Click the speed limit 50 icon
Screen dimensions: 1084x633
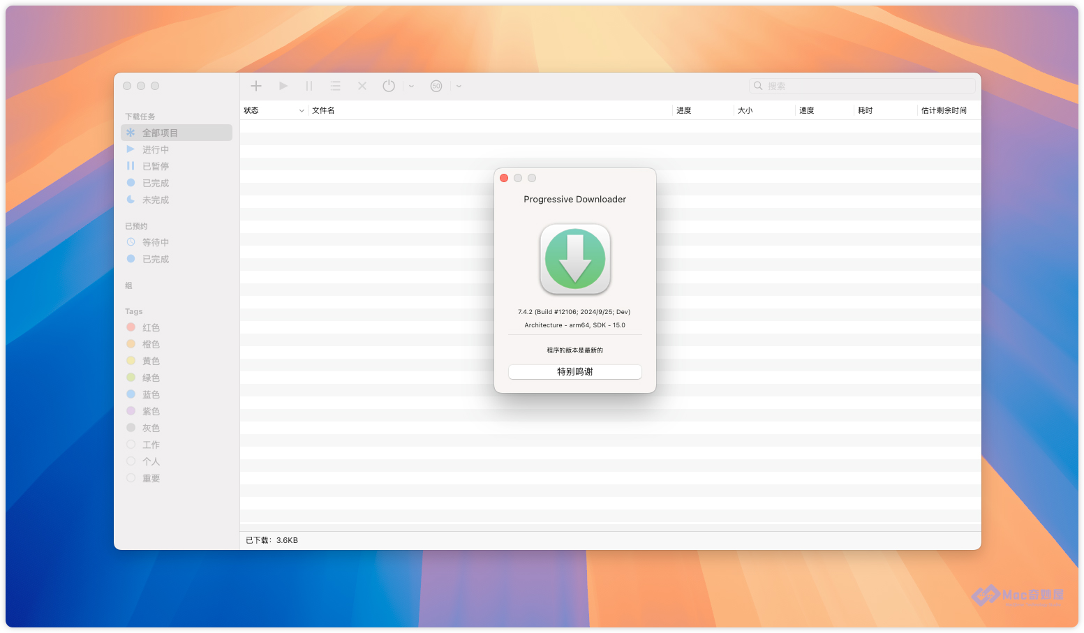pyautogui.click(x=436, y=86)
